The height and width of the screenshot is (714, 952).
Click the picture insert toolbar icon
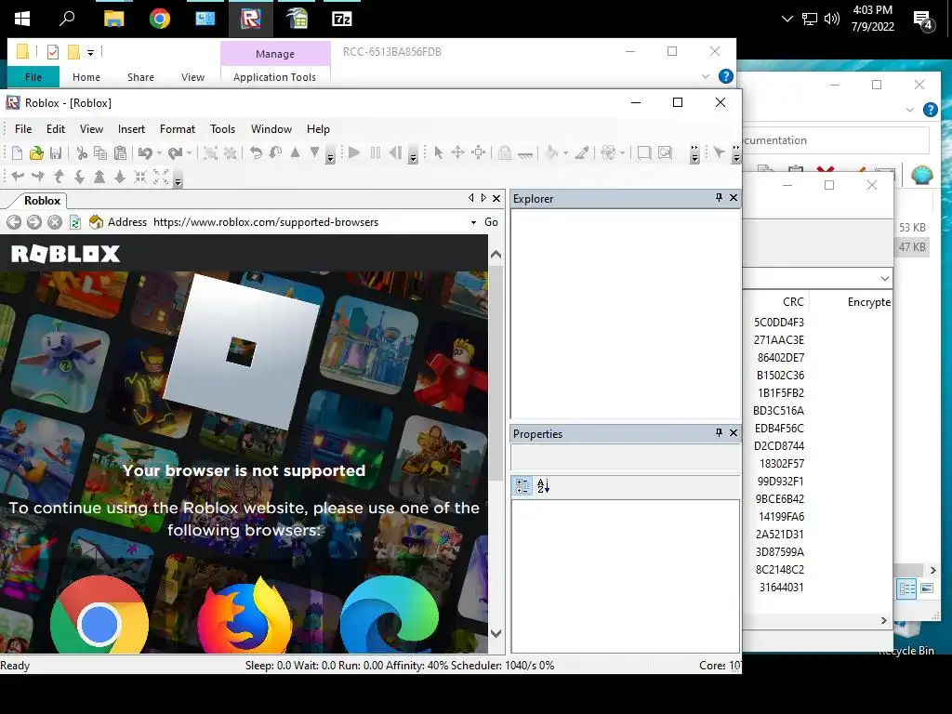(x=665, y=153)
